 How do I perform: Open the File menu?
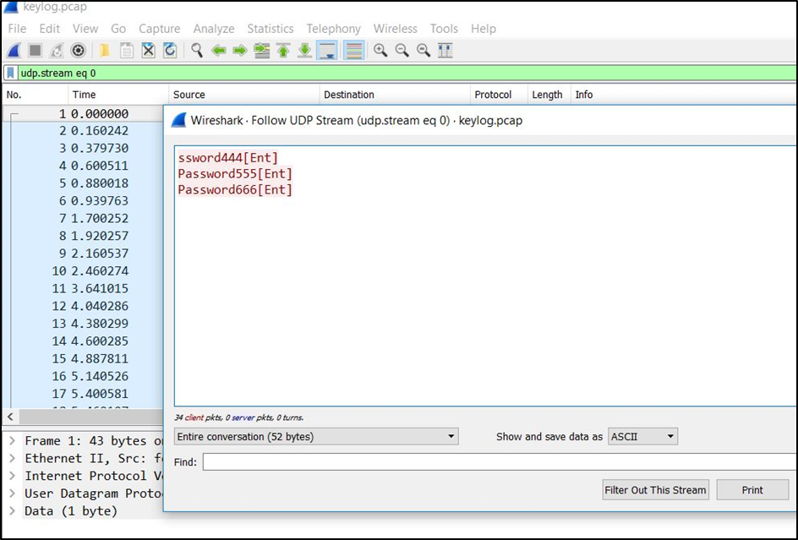17,29
